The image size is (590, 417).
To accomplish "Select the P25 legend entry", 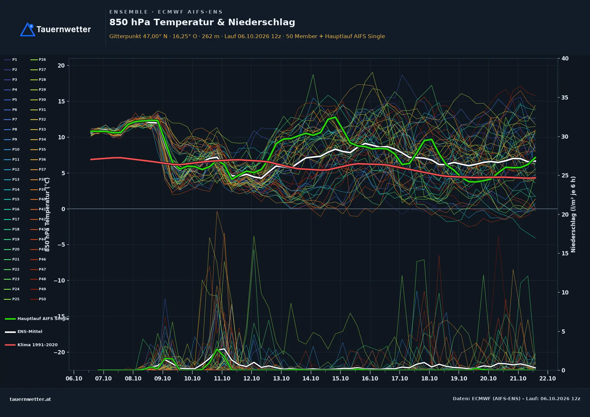I will tap(12, 299).
